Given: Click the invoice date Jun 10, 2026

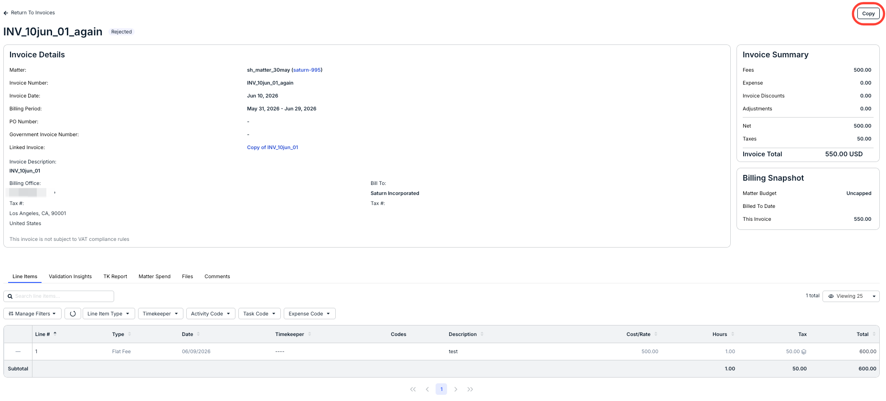Looking at the screenshot, I should click(x=262, y=96).
